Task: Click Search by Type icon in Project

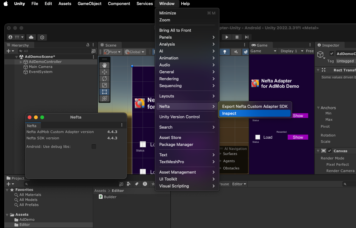Action: click(x=129, y=184)
